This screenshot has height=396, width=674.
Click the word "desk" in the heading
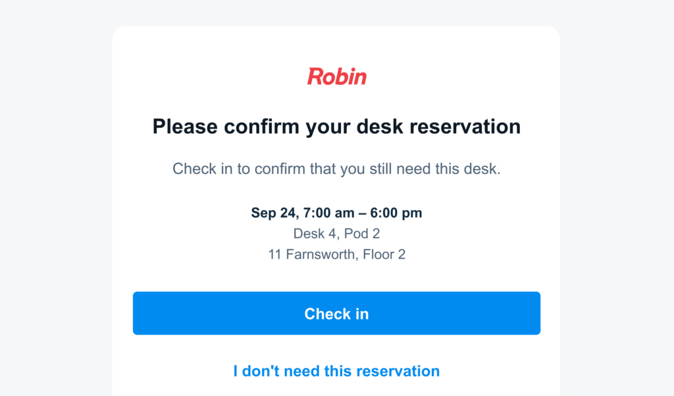pyautogui.click(x=380, y=127)
